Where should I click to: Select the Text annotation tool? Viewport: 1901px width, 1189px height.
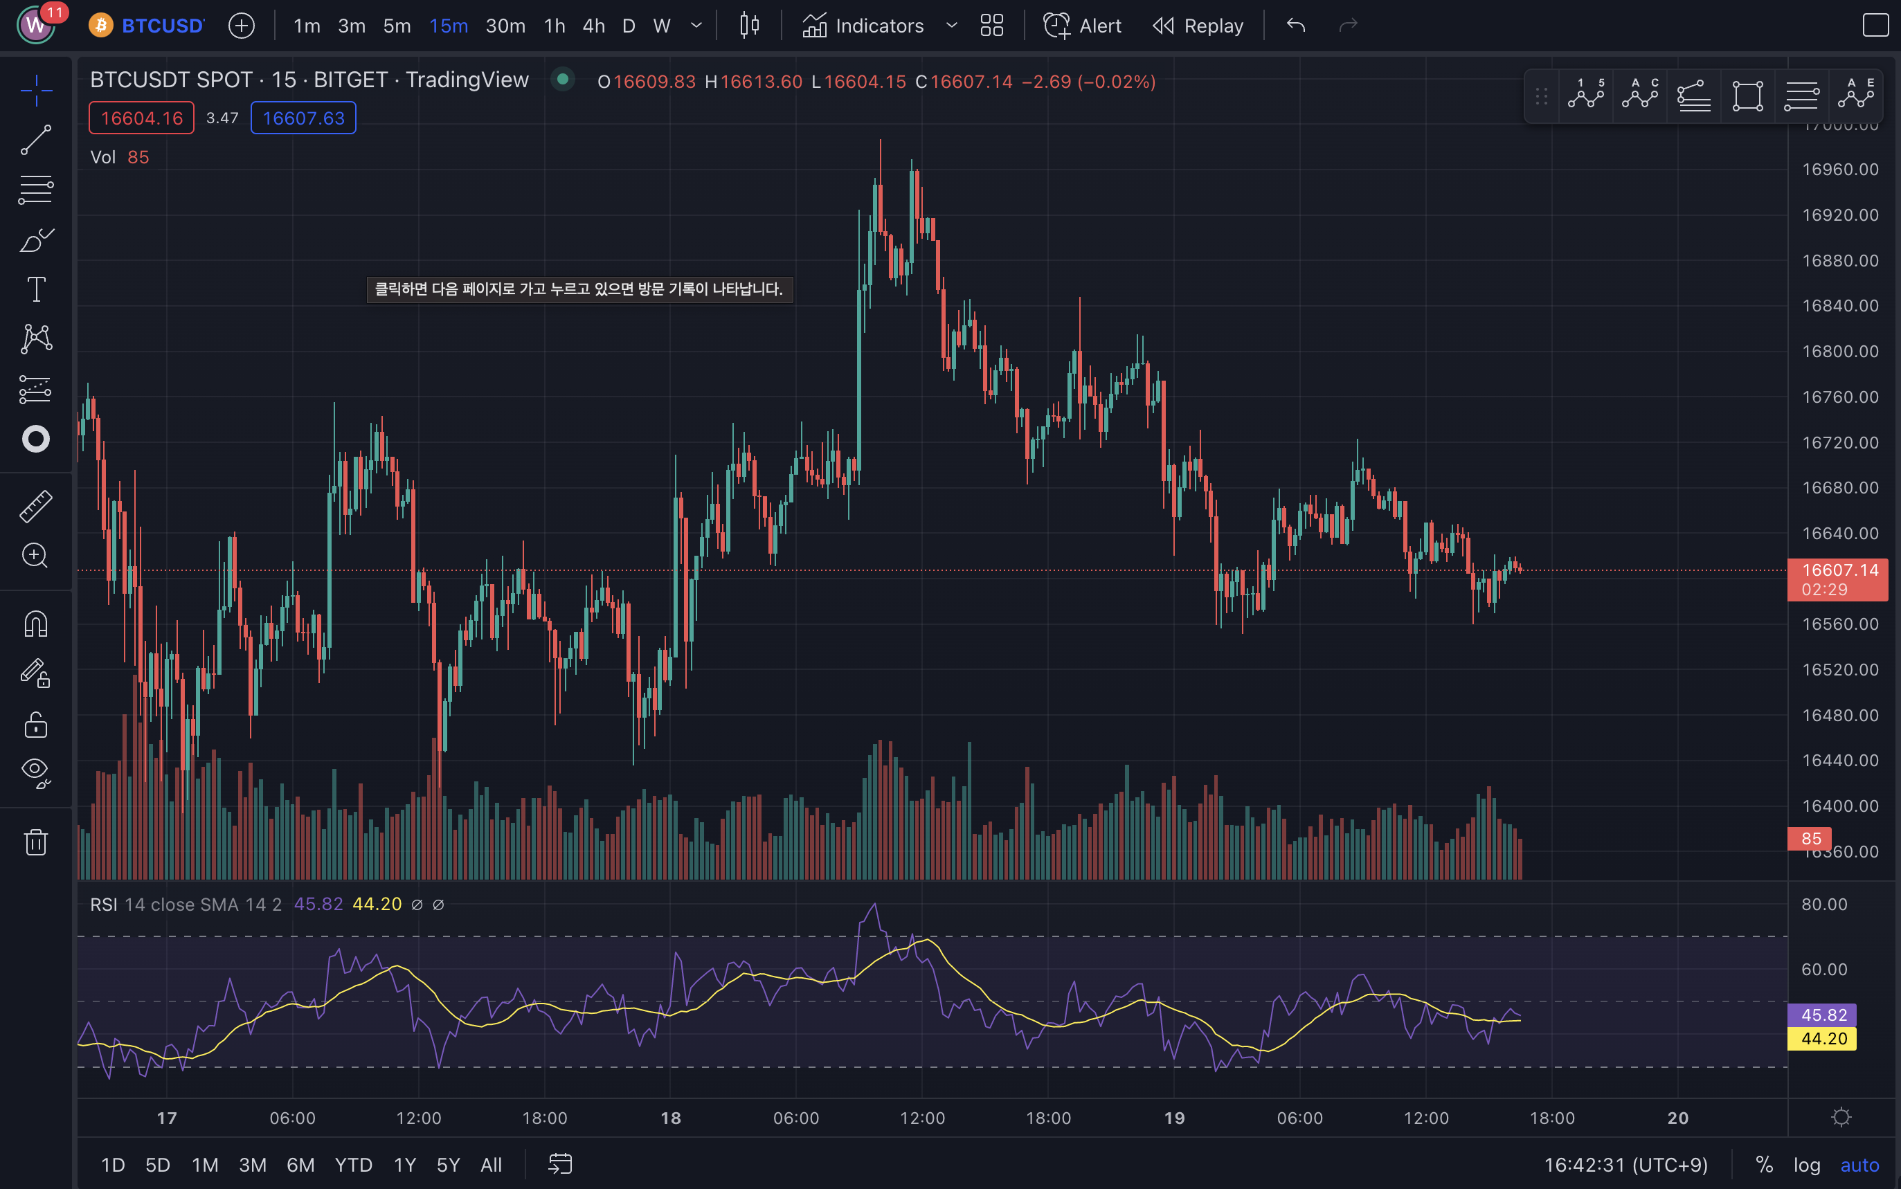(x=36, y=289)
